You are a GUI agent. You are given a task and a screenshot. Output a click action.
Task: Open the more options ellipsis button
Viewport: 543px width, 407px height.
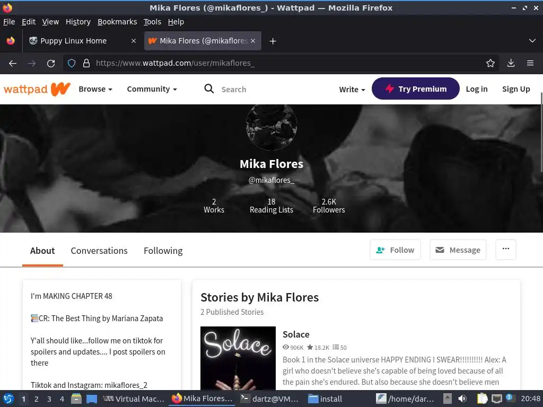[x=505, y=249]
